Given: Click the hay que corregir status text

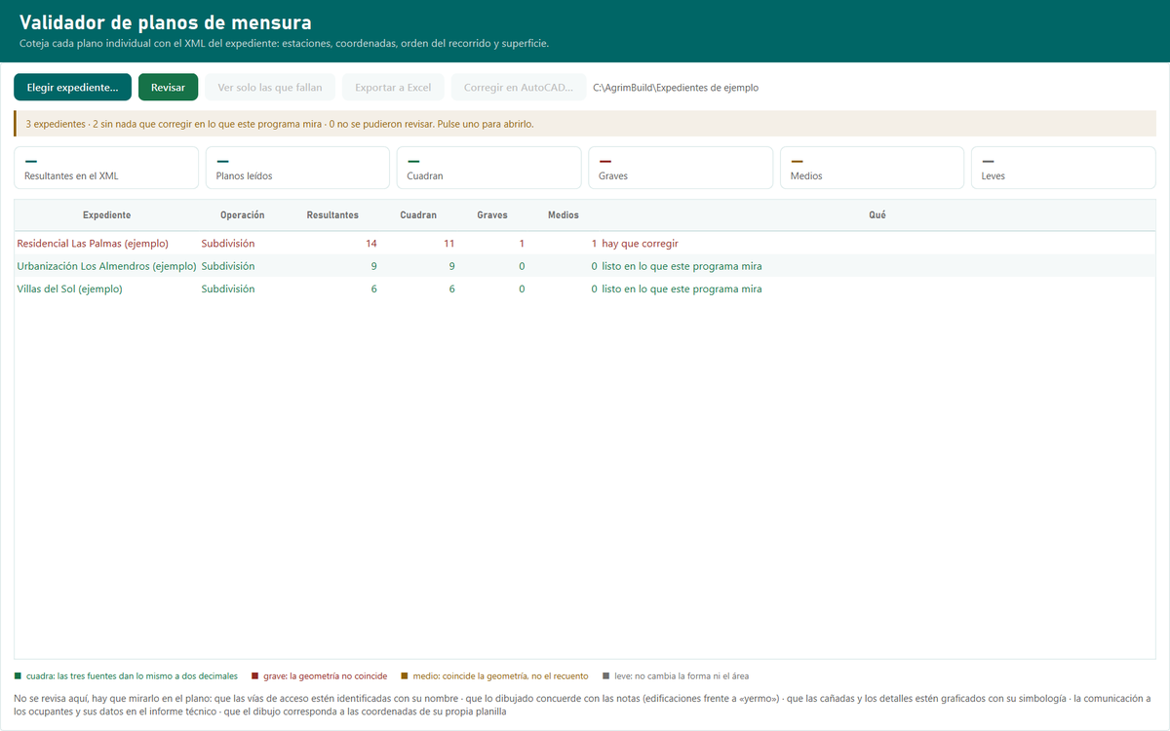Looking at the screenshot, I should 640,243.
